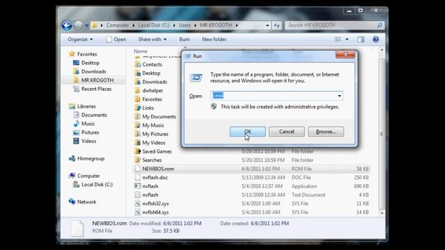Viewport: 445px width, 250px height.
Task: Select the nvflash.doc file
Action: (155, 178)
